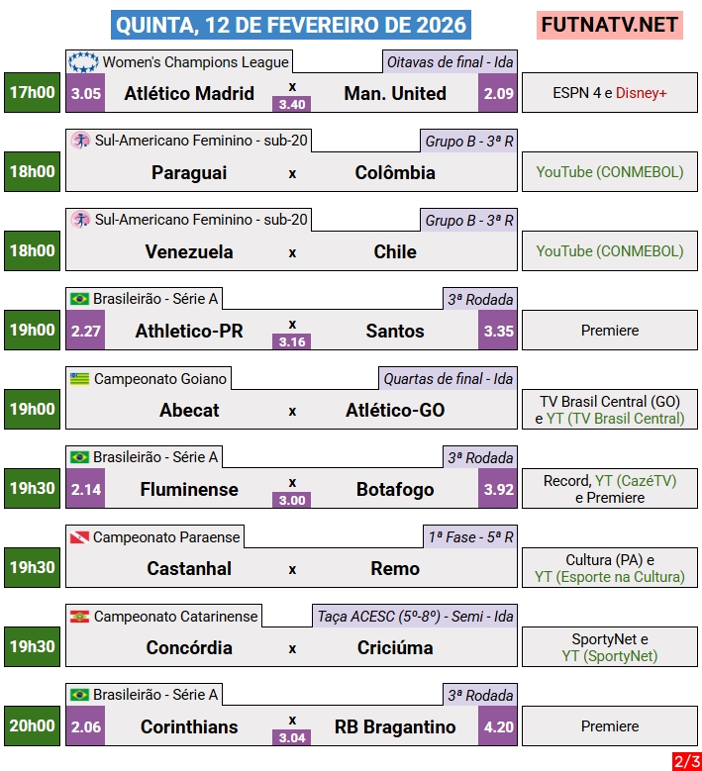This screenshot has height=771, width=702.
Task: Click the Brazil flag above Corinthians x RB Bragantino
Action: 80,695
